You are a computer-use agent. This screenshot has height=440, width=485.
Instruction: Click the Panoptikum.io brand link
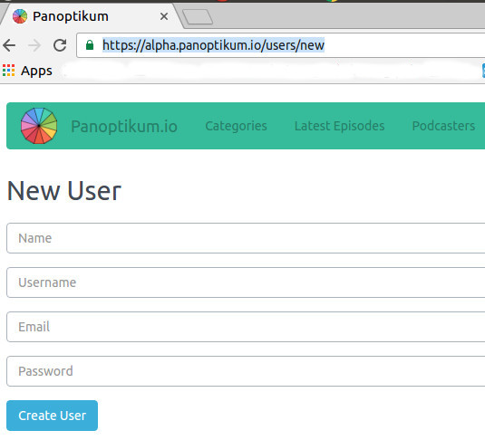coord(124,127)
